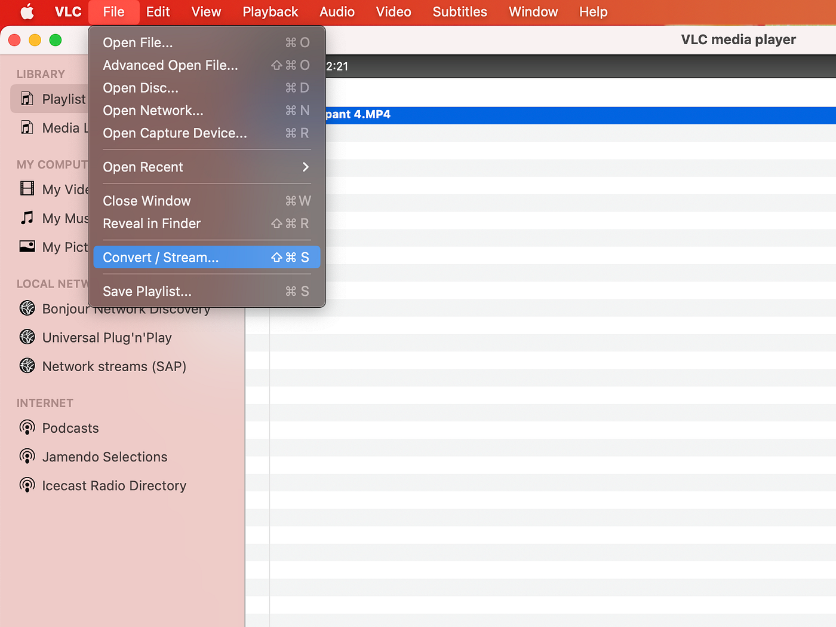Open Icecast Radio Directory in sidebar
The image size is (836, 627).
click(x=114, y=485)
